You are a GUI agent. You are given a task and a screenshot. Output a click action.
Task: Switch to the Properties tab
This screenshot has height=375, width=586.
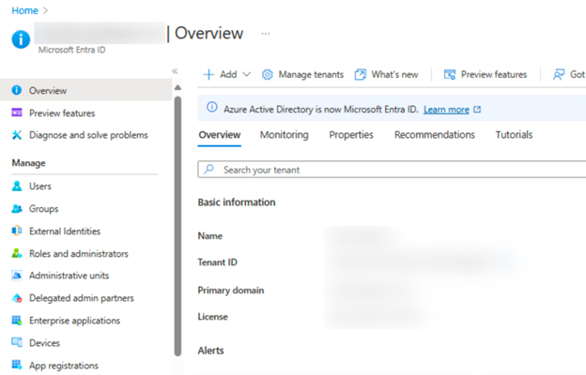pyautogui.click(x=351, y=135)
